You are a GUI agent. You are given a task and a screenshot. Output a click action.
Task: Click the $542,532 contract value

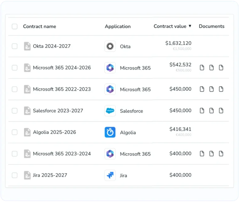tap(180, 65)
